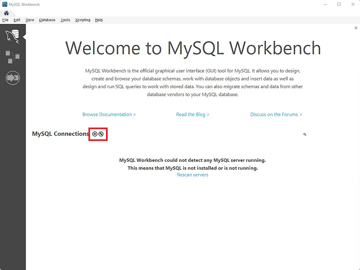Click the MySQL Workbench title bar icon

(x=5, y=4)
